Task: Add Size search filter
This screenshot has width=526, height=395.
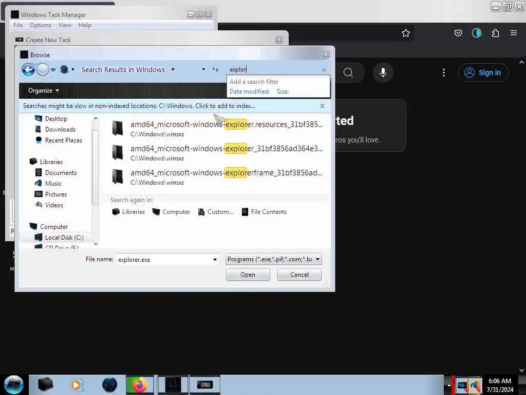Action: [283, 92]
